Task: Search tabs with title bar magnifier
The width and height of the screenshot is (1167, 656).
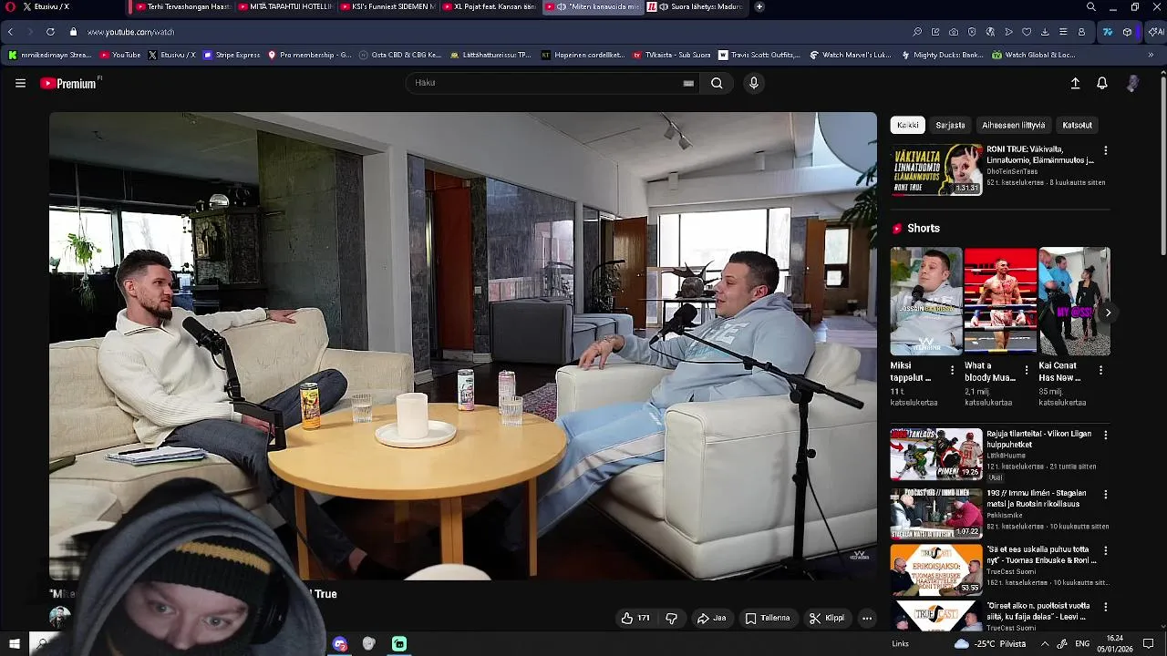Action: tap(1091, 6)
